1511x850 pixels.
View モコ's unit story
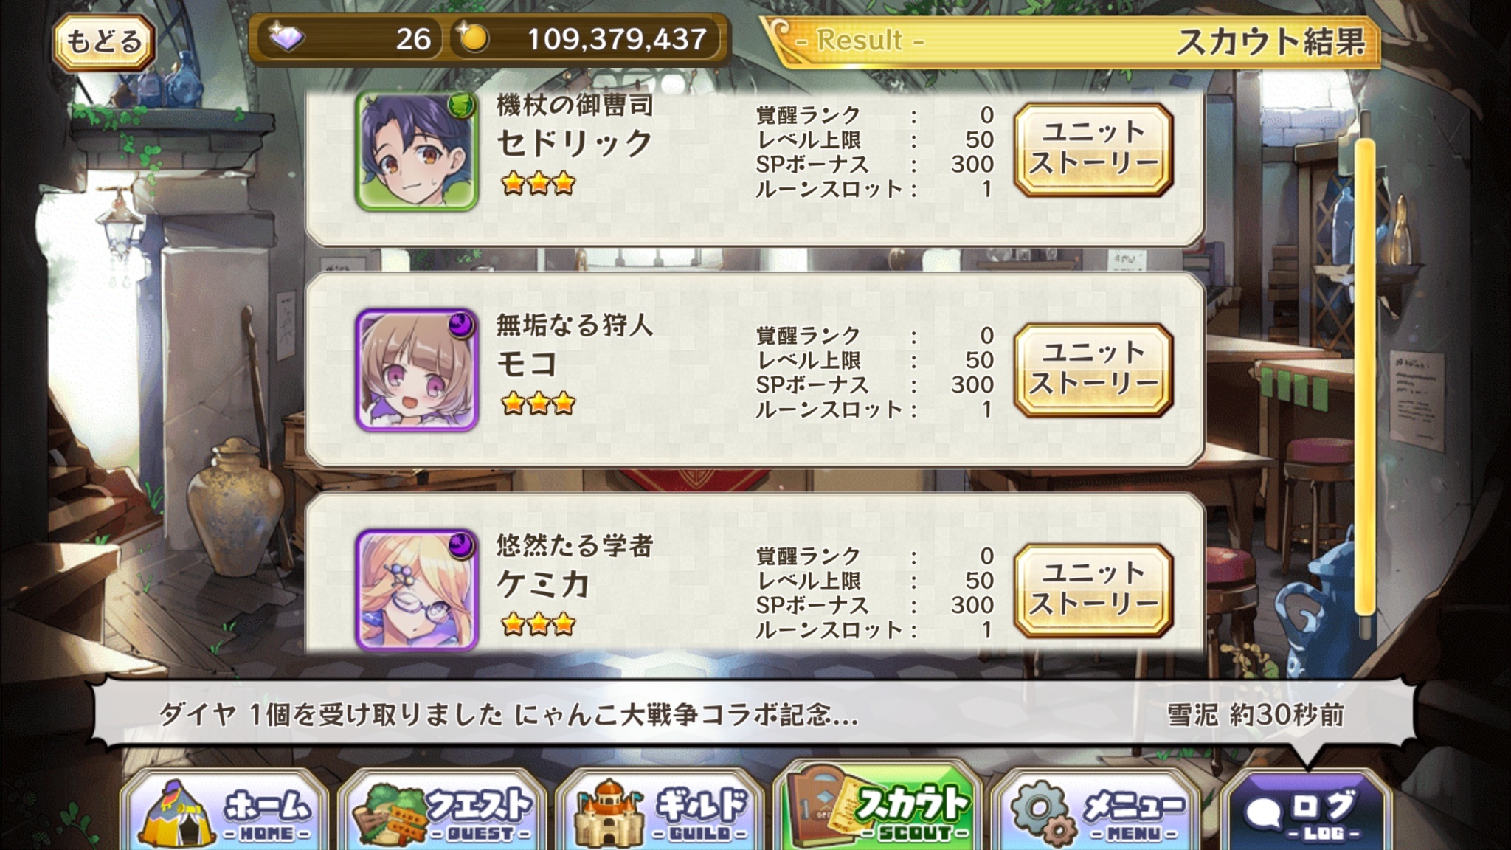coord(1093,370)
